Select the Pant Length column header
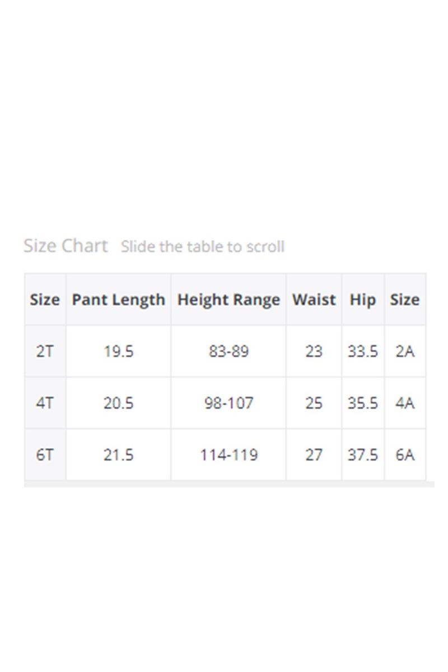The image size is (448, 672). (118, 300)
